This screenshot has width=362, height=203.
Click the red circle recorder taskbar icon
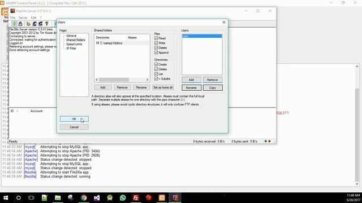(149, 198)
